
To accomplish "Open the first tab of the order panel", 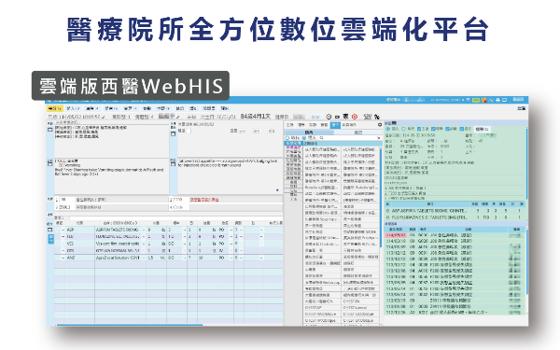I will (290, 125).
